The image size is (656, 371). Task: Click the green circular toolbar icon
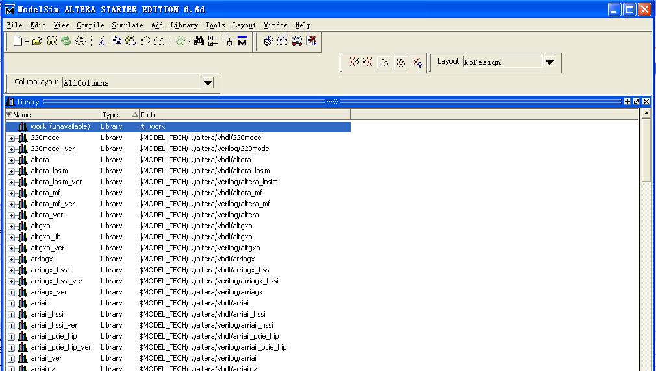point(181,41)
